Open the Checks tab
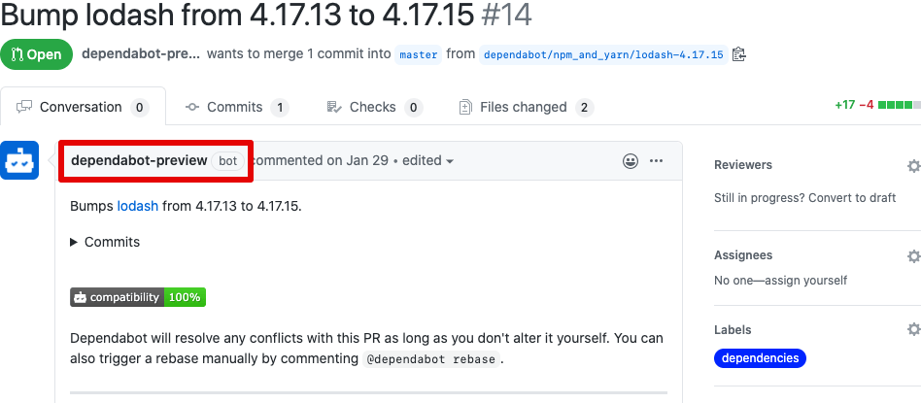Image resolution: width=921 pixels, height=403 pixels. pyautogui.click(x=373, y=107)
